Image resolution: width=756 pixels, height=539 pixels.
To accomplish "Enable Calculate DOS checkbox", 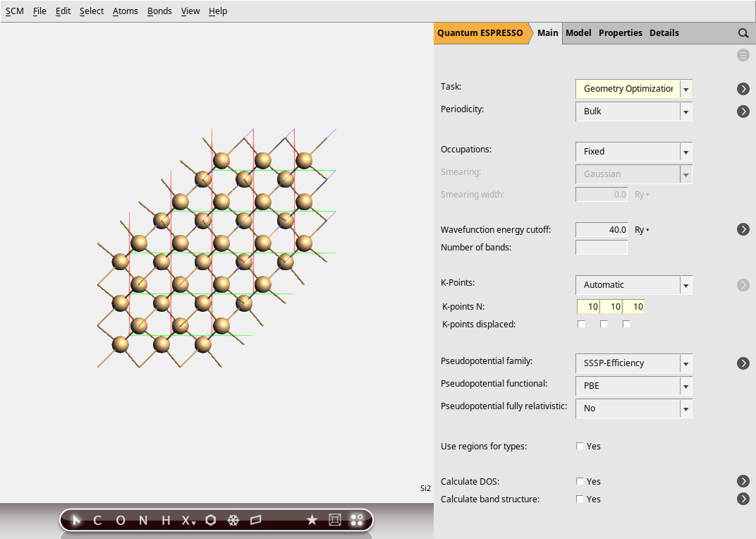I will coord(580,481).
